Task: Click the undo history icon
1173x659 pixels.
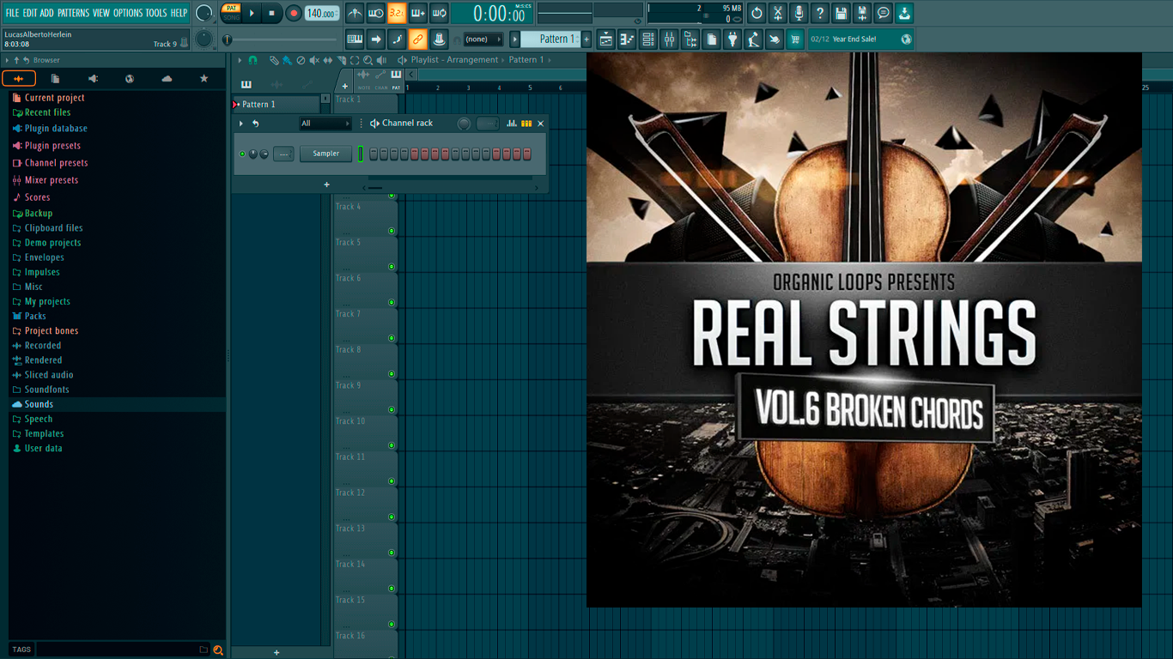Action: point(757,13)
